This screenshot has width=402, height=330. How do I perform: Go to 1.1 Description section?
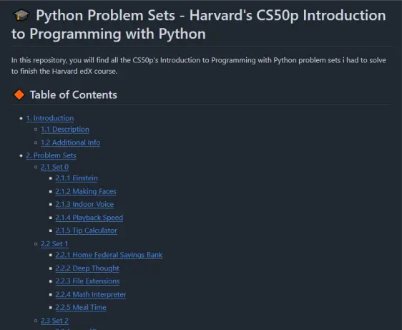(65, 130)
